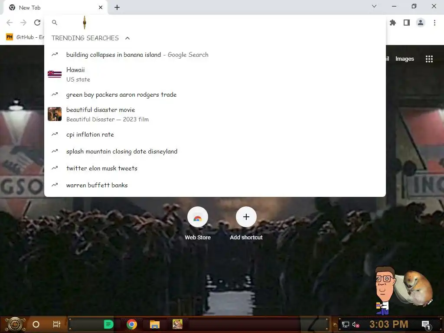Image resolution: width=444 pixels, height=333 pixels.
Task: Collapse the Trending Searches section
Action: coord(127,38)
